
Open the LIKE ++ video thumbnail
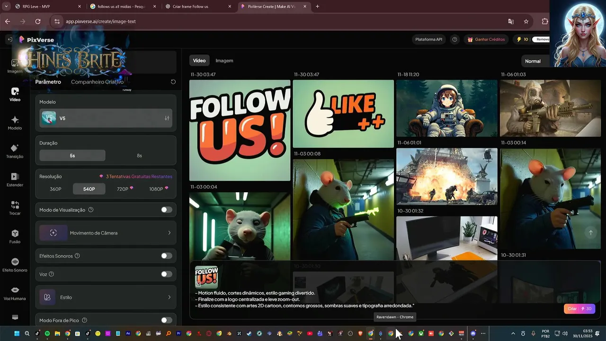pyautogui.click(x=343, y=114)
